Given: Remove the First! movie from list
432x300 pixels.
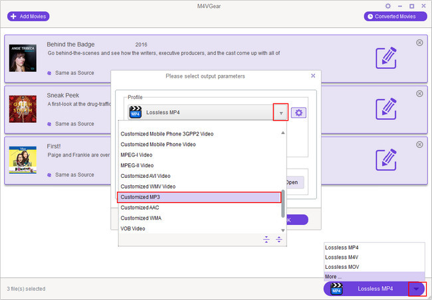Looking at the screenshot, I should click(x=419, y=145).
